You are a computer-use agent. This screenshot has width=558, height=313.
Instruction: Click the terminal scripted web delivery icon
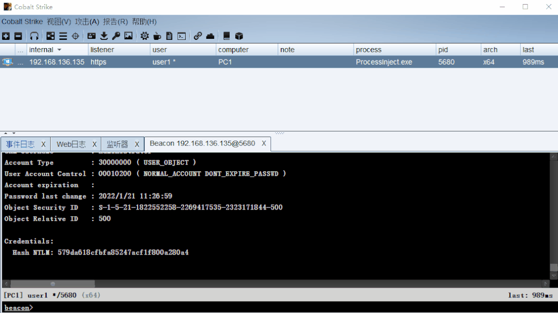182,36
